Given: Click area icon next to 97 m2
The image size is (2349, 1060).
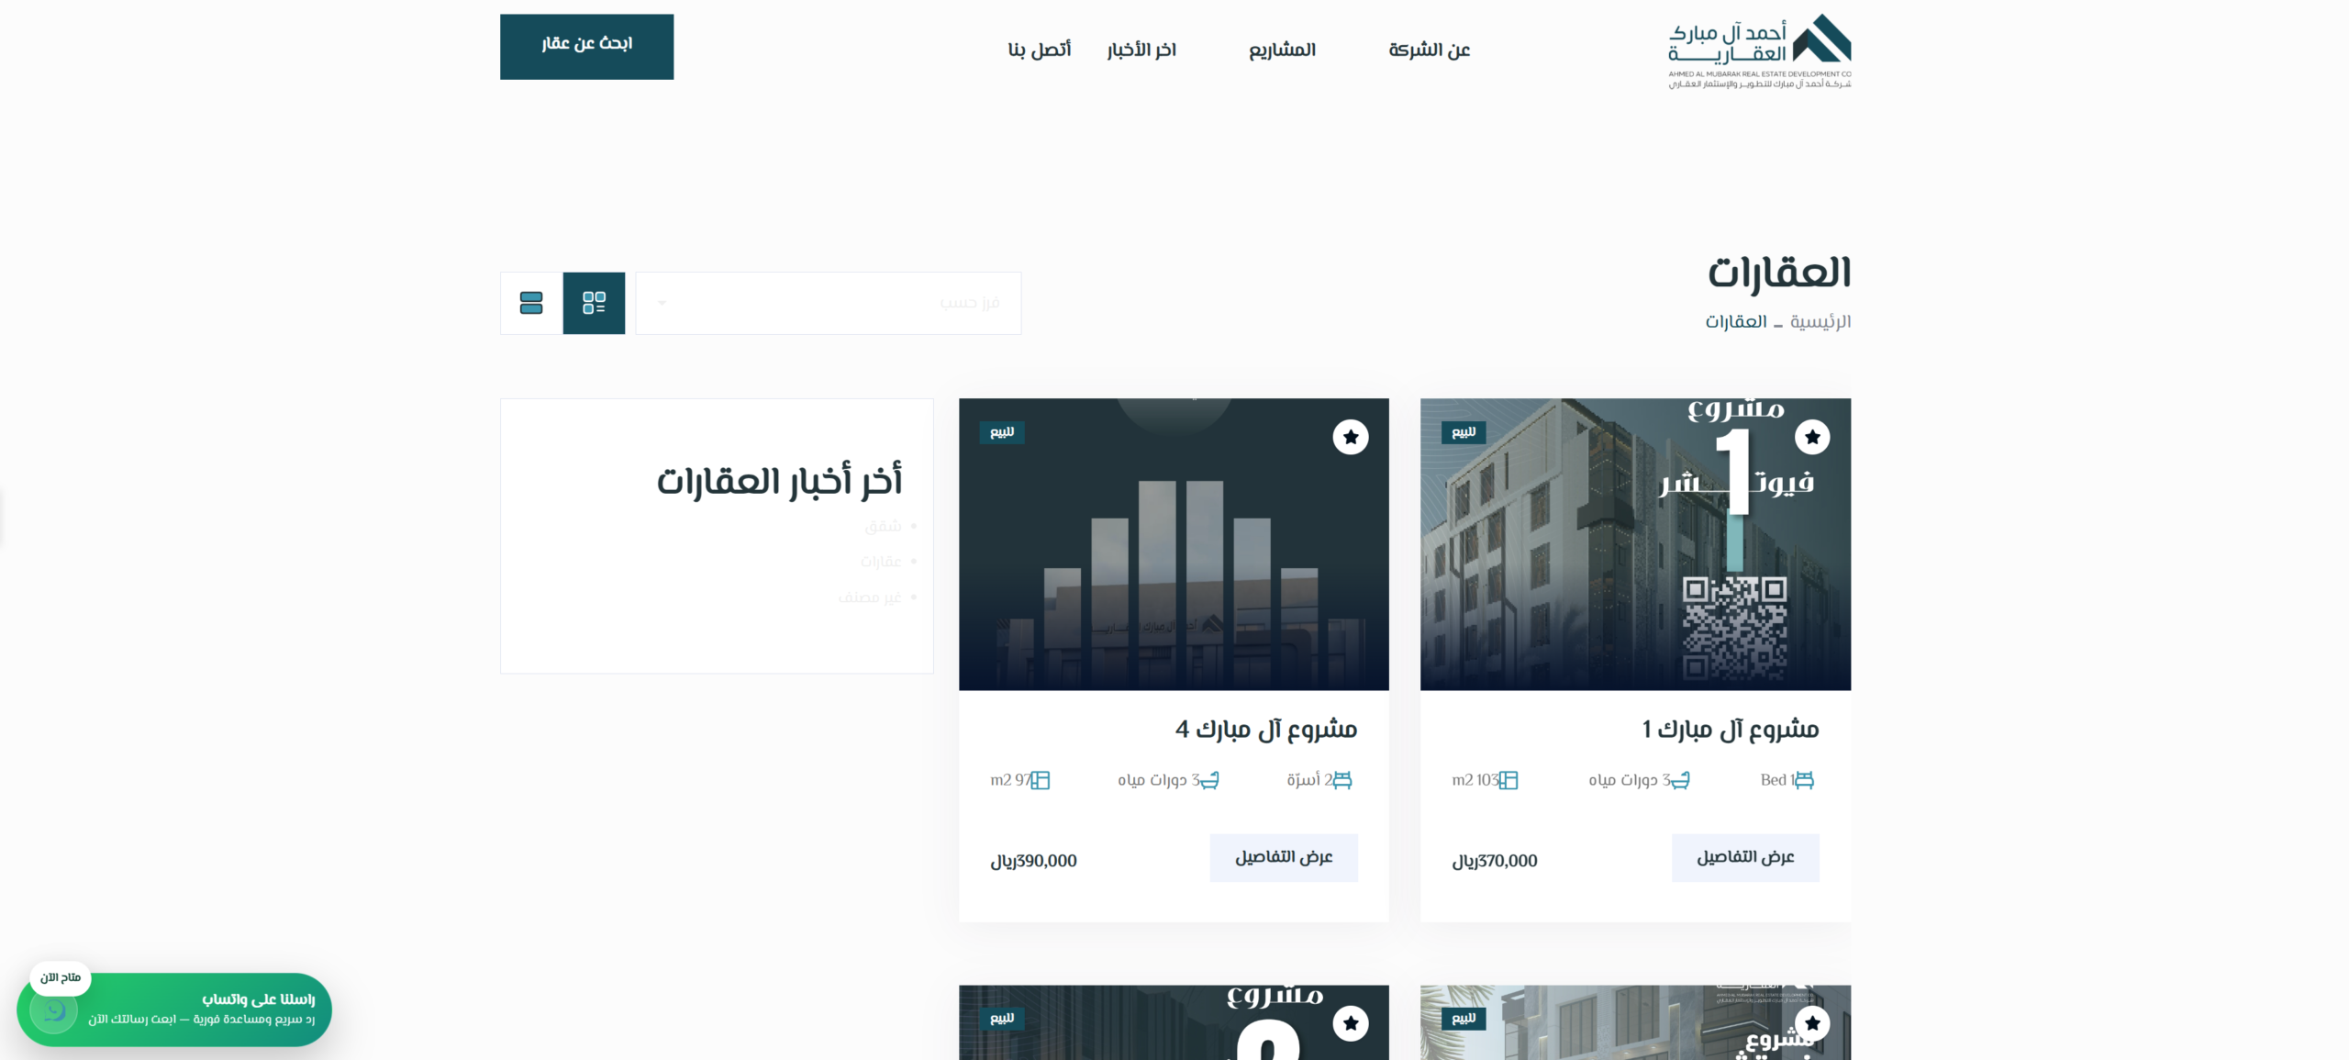Looking at the screenshot, I should pos(1040,780).
